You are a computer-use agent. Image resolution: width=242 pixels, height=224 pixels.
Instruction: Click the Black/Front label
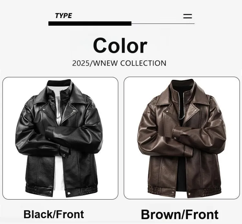click(x=54, y=214)
